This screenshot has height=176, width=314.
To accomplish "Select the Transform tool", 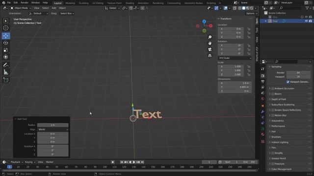I will tap(6, 57).
